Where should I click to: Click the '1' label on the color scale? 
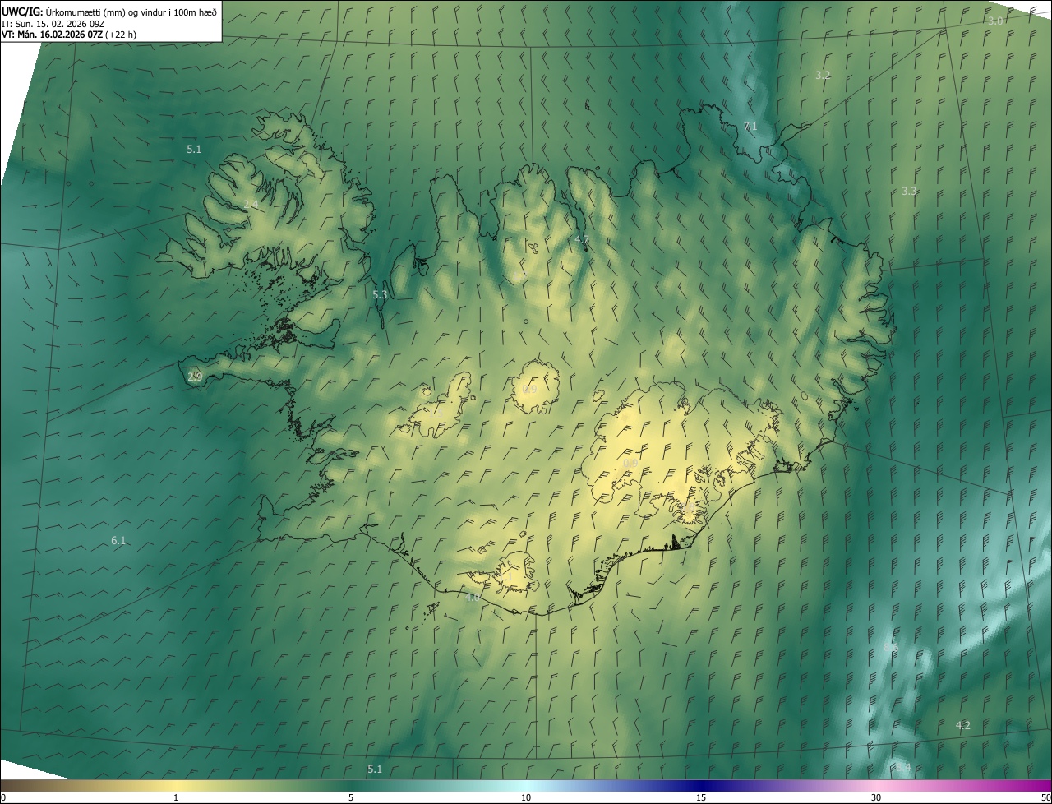coord(176,797)
